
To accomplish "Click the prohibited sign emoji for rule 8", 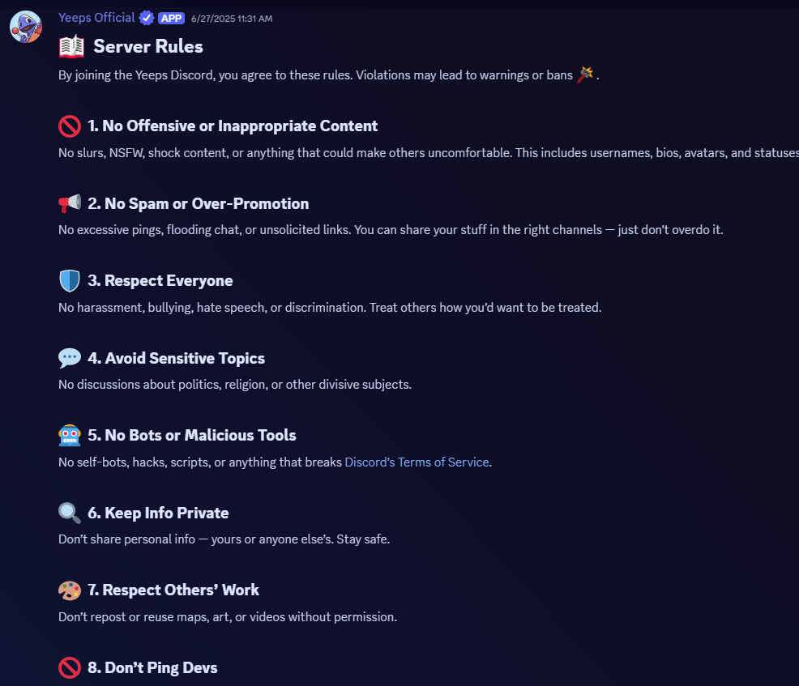I will [70, 667].
